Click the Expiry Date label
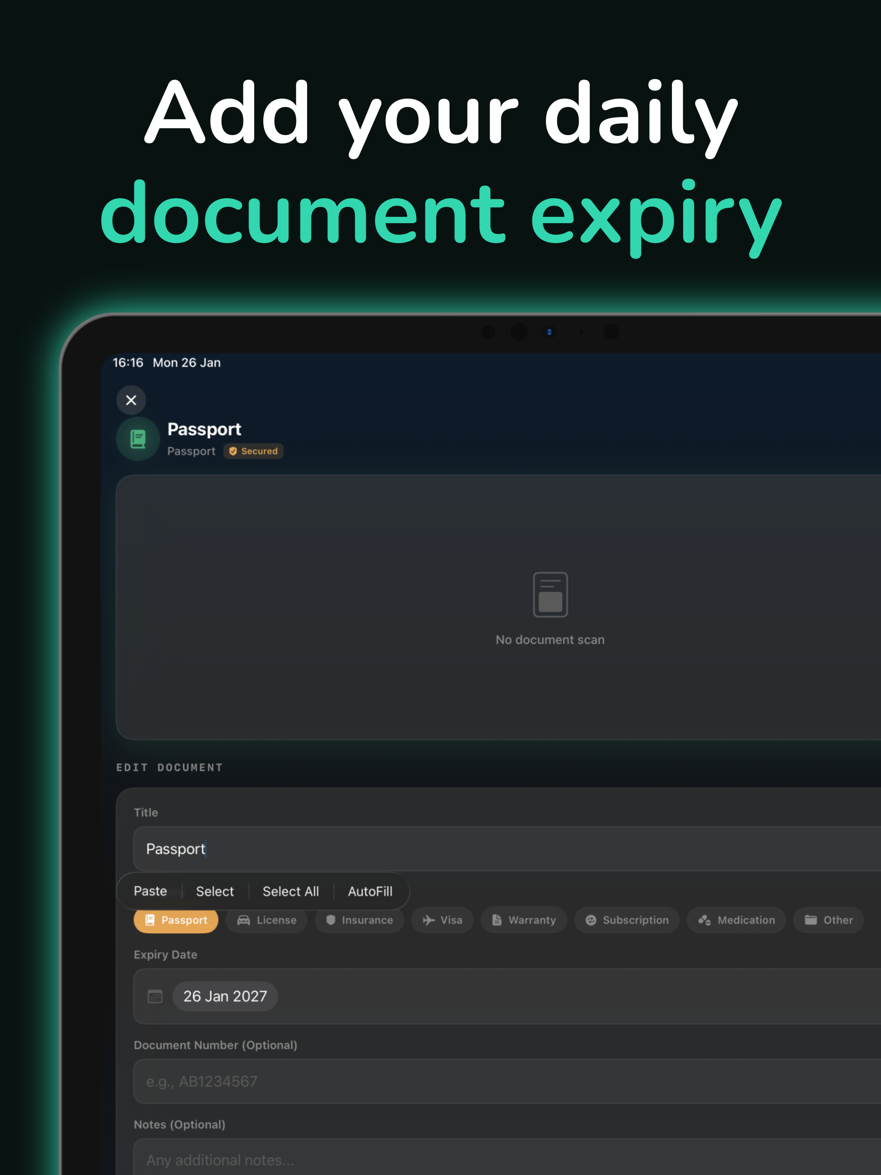881x1175 pixels. pos(165,954)
